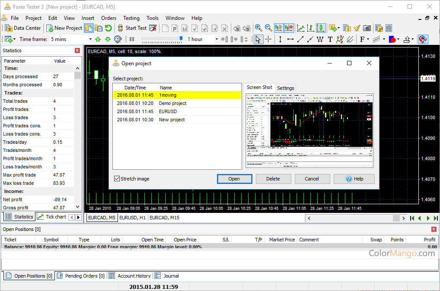Open the add chart dropdown icon
The image size is (440, 291).
click(x=10, y=39)
